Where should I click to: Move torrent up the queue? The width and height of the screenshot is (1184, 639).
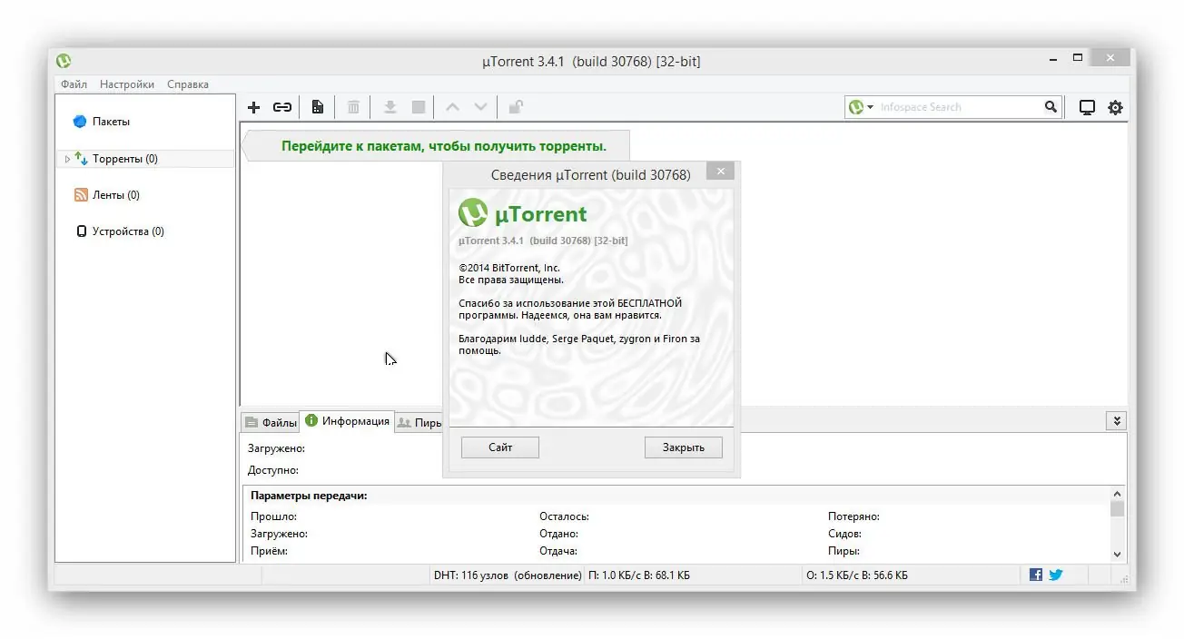pos(452,107)
